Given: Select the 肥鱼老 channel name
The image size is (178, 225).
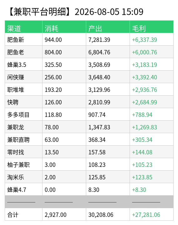Looking at the screenshot, I should coord(16,52).
